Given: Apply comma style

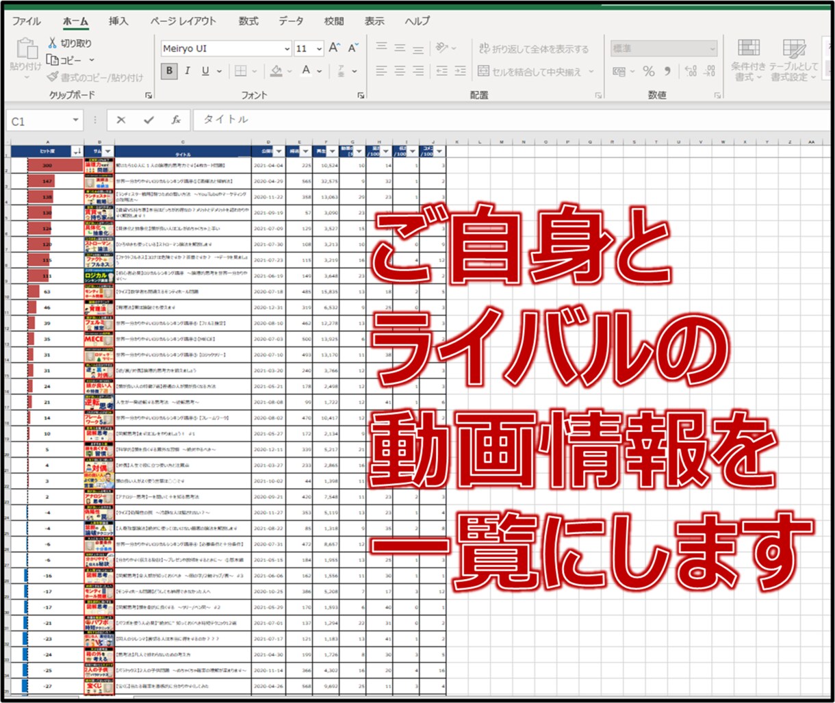Looking at the screenshot, I should point(667,71).
